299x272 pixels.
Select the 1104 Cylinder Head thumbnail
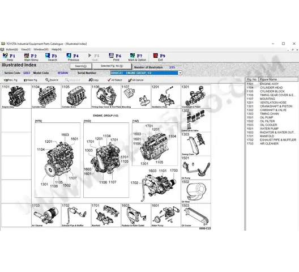click(46, 96)
